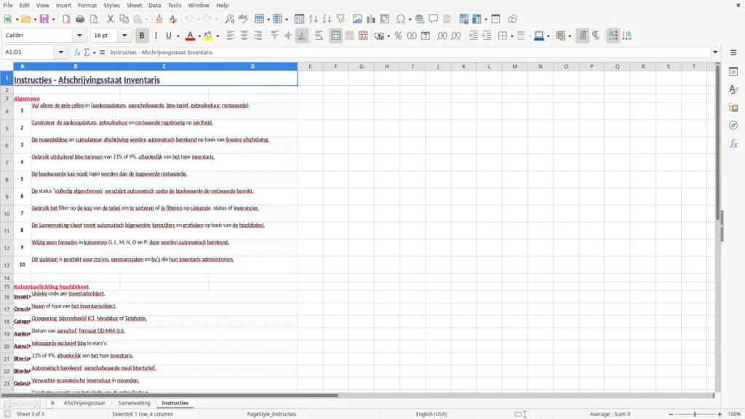Click PageStyle_Instructies in status bar
The width and height of the screenshot is (745, 419).
click(271, 414)
